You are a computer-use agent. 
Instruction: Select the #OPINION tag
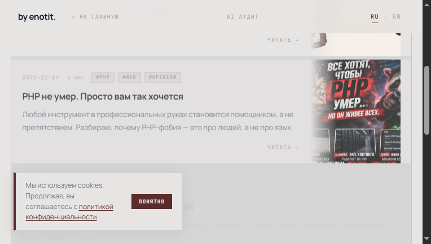tap(162, 77)
